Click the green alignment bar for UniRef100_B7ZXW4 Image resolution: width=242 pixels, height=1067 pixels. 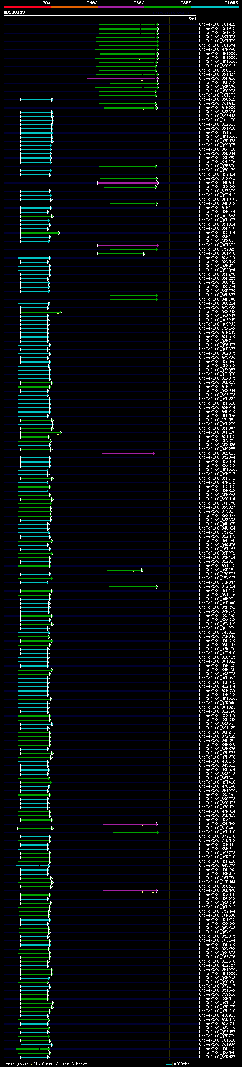133,587
